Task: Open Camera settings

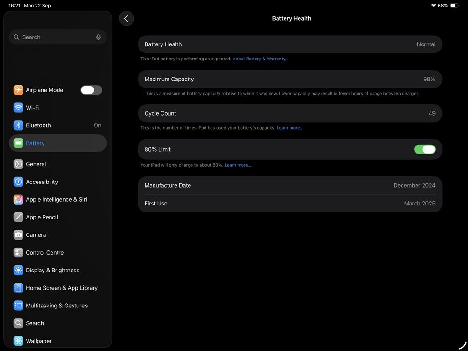Action: coord(58,235)
